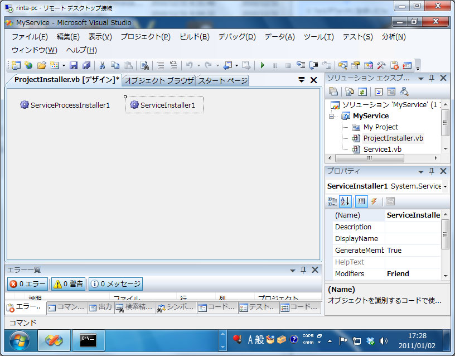Open Error List window position menu
Screen dimensions: 455x356
coord(293,270)
